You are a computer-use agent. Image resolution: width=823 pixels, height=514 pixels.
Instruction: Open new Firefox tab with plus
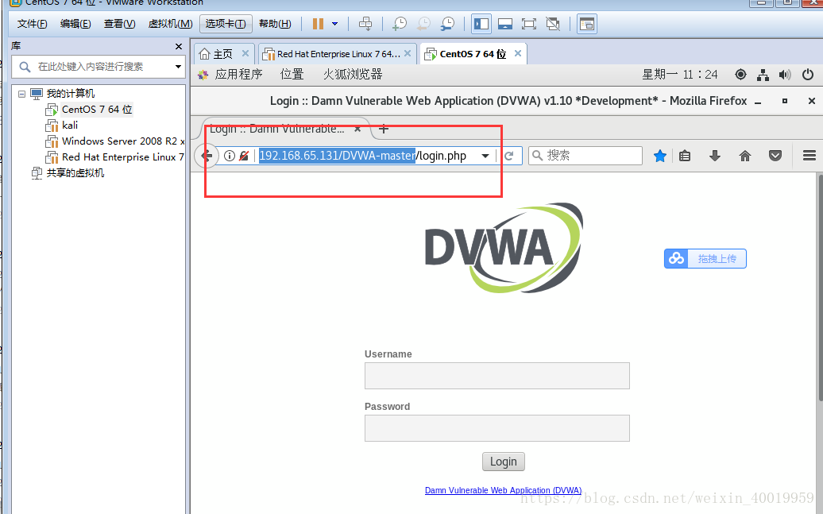[384, 129]
